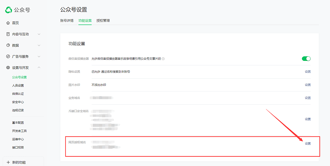Open 人员设置 in the sidebar

coord(18,86)
